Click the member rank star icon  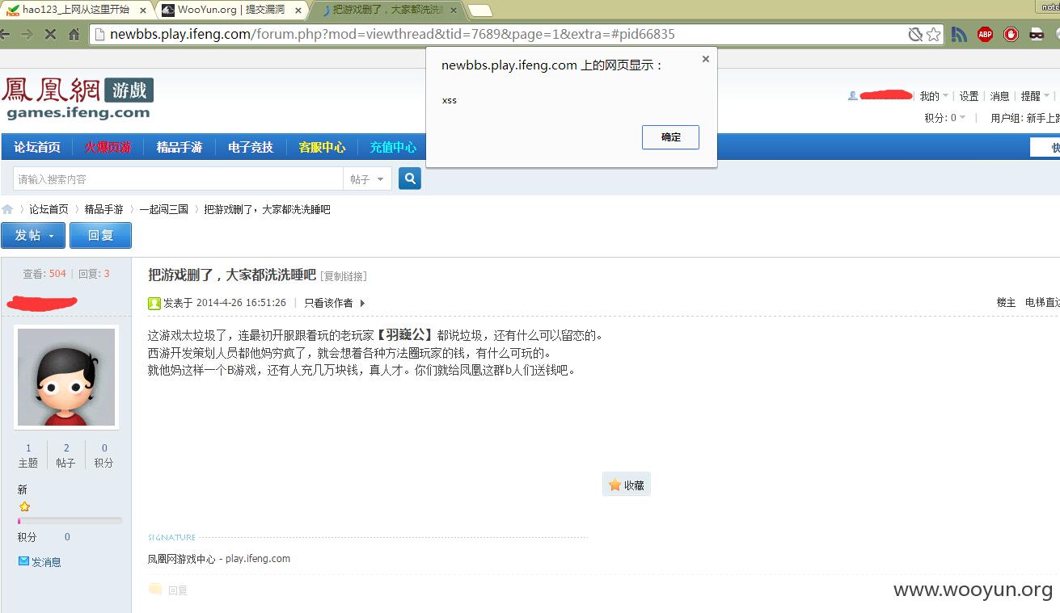pyautogui.click(x=24, y=506)
